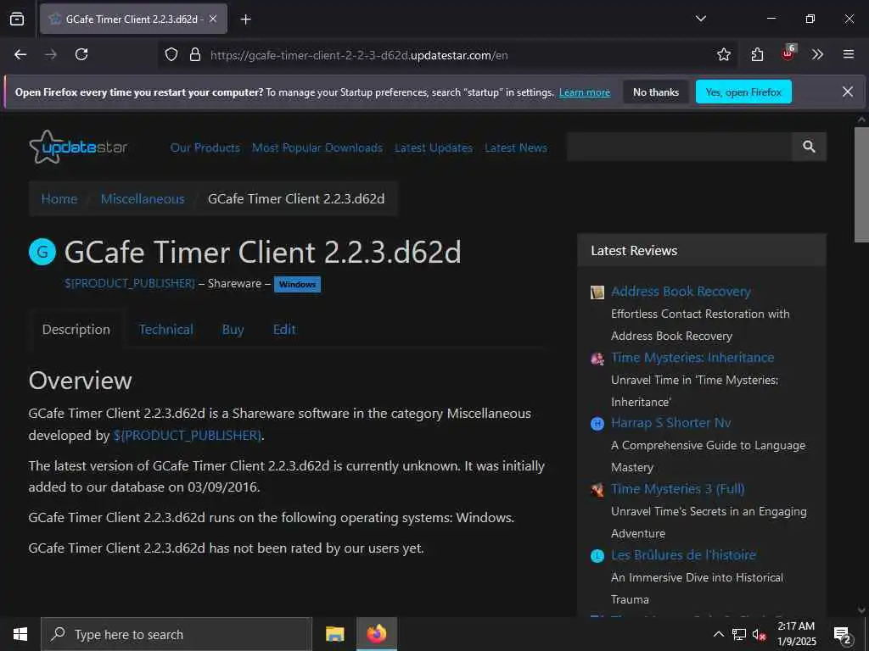
Task: Dismiss the startup notification bar
Action: click(x=848, y=92)
